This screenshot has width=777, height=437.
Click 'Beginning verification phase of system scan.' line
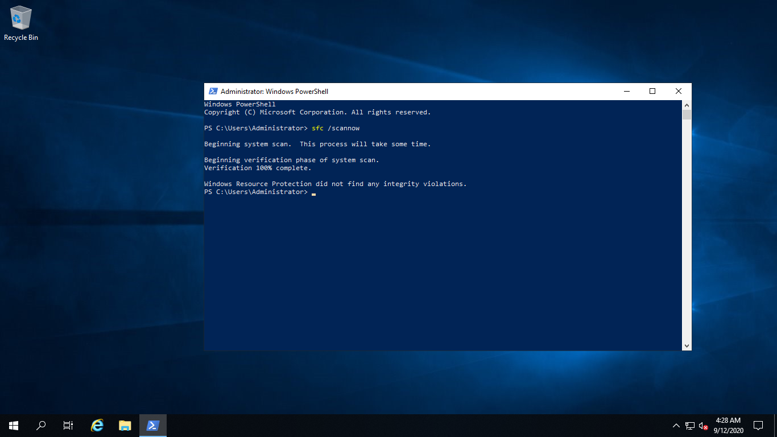(x=291, y=160)
